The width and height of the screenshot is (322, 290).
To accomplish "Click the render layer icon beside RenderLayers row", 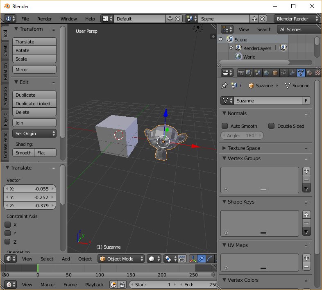I will 283,48.
